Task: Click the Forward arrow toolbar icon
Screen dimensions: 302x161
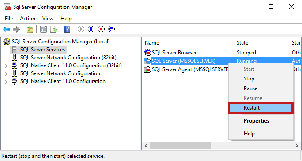Action: tap(16, 29)
